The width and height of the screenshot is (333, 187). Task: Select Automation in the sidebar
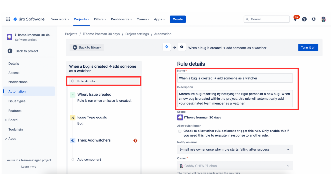click(29, 91)
